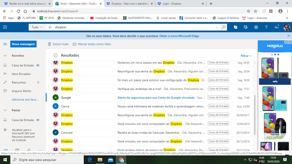Select the Carousel message avatar
The image size is (292, 164).
pos(56,132)
